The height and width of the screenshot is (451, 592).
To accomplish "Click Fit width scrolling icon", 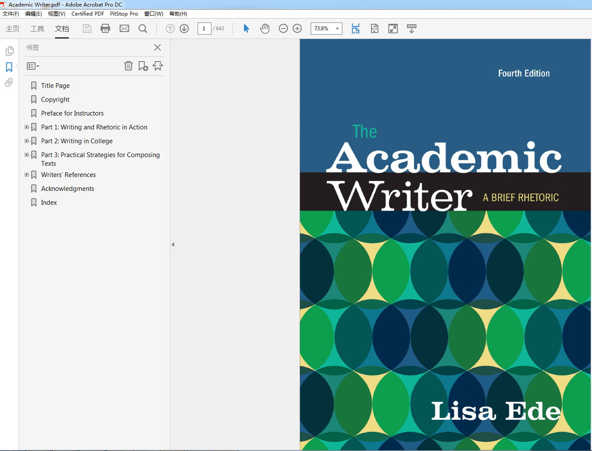I will tap(355, 29).
